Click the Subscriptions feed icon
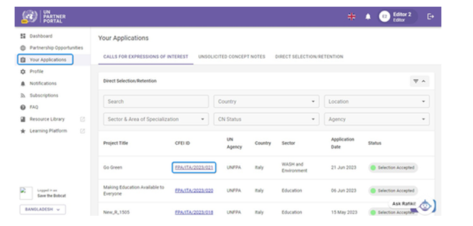This screenshot has height=226, width=473. 23,96
